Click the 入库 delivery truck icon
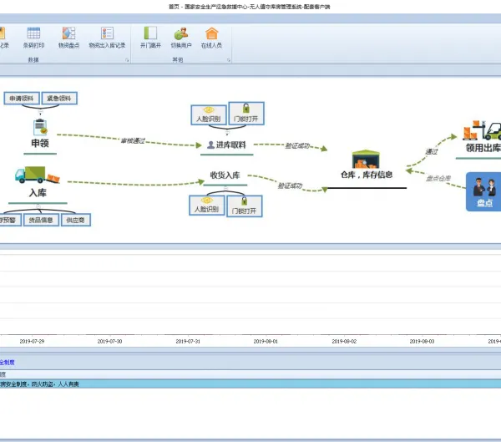 pos(37,175)
